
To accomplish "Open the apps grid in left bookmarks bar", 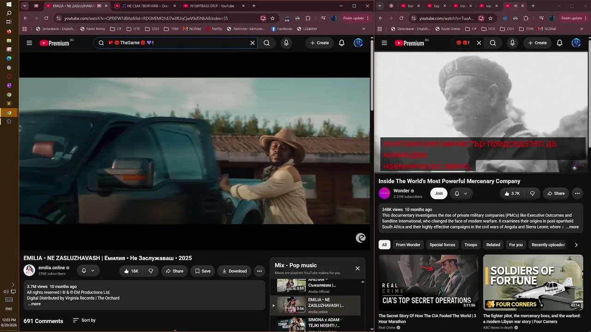I will click(x=25, y=29).
